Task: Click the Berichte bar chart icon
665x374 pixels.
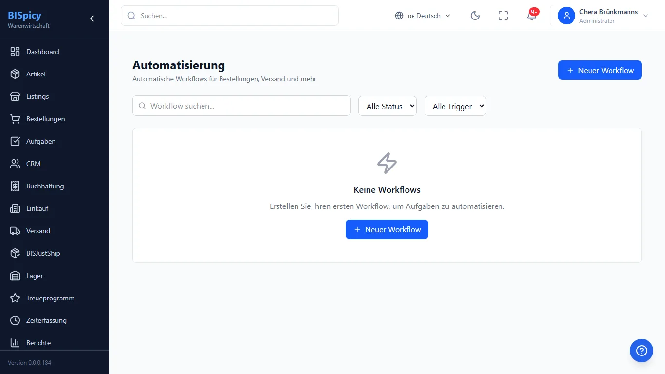Action: tap(15, 343)
